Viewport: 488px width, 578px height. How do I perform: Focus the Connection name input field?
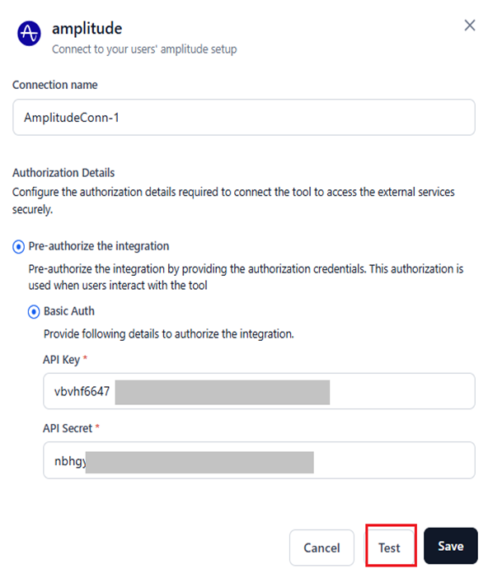(x=244, y=117)
